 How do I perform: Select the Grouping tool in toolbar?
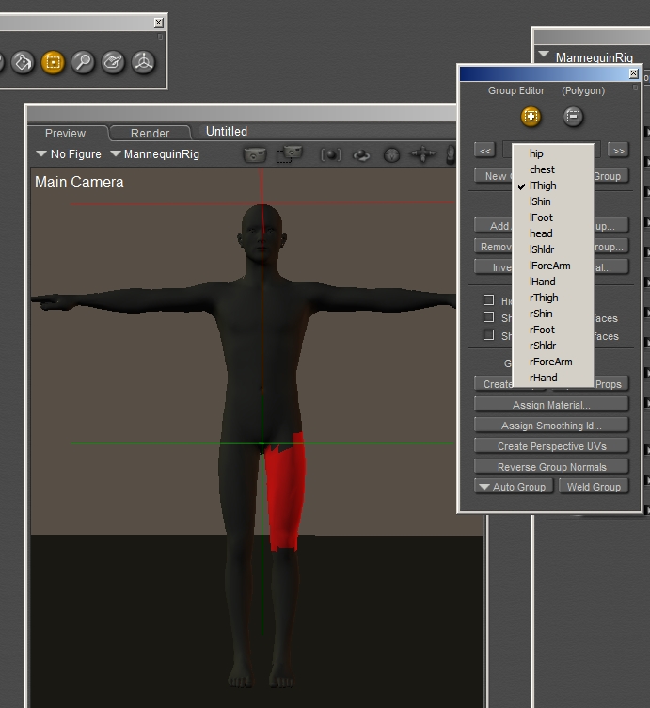click(53, 63)
